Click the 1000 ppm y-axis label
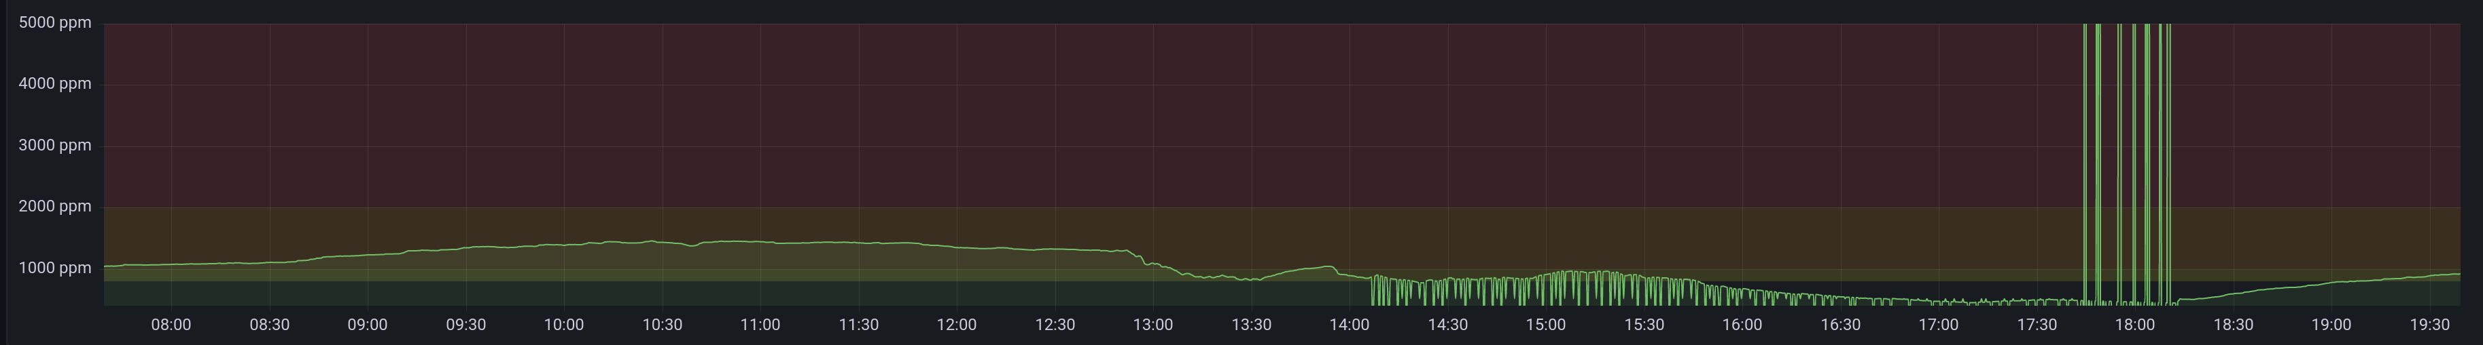This screenshot has height=345, width=2483. click(x=55, y=268)
